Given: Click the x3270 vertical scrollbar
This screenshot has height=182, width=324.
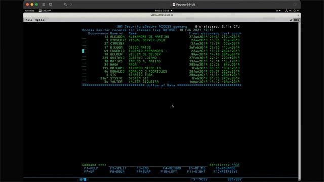Looking at the screenshot, I should point(299,101).
